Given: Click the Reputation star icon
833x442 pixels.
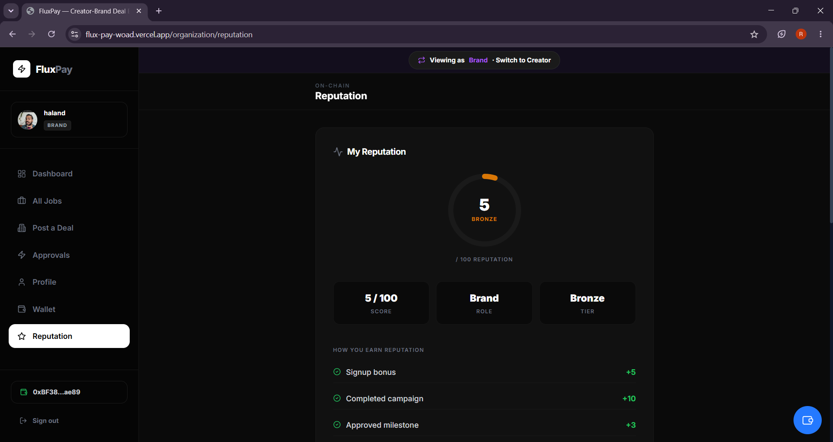Looking at the screenshot, I should [22, 336].
